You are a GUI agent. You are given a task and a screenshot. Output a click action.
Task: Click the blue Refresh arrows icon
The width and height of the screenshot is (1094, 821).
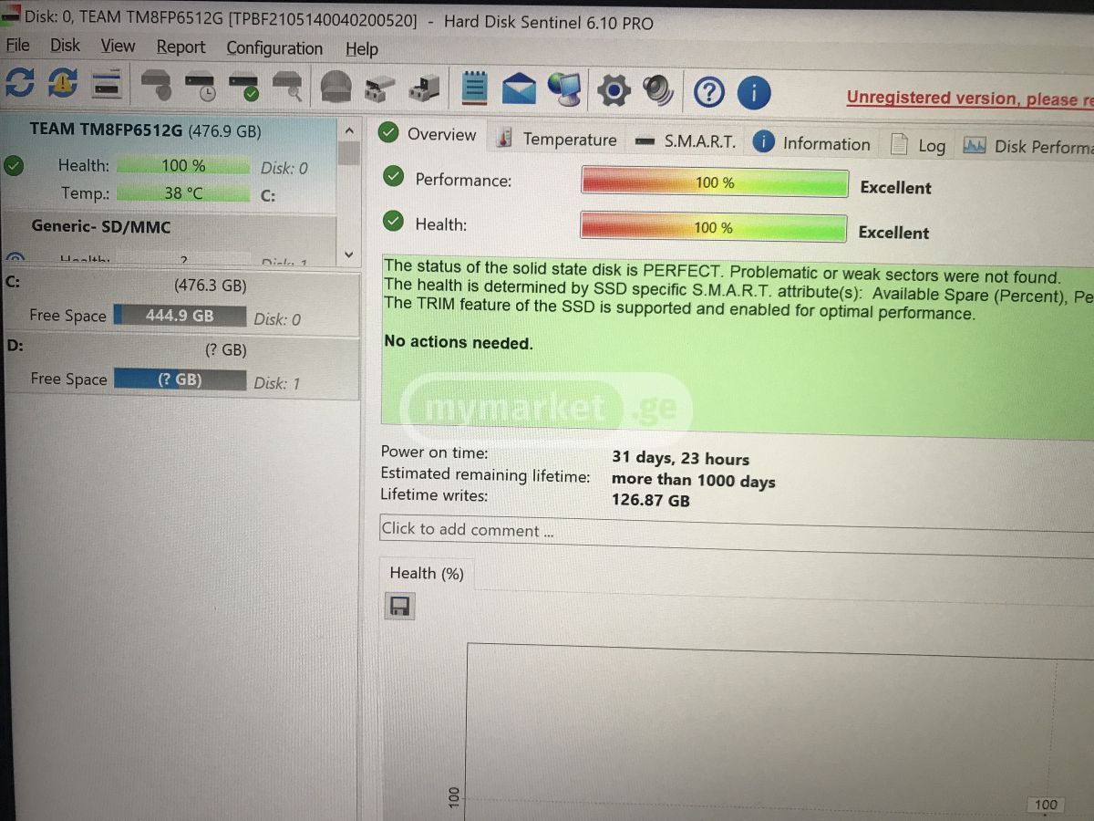click(x=20, y=84)
